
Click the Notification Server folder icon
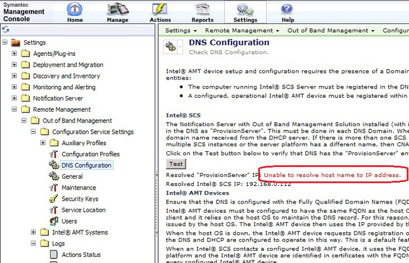pyautogui.click(x=25, y=99)
